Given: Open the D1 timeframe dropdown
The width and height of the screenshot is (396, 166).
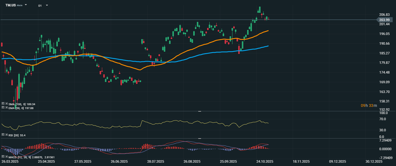Looking at the screenshot, I should (47, 5).
